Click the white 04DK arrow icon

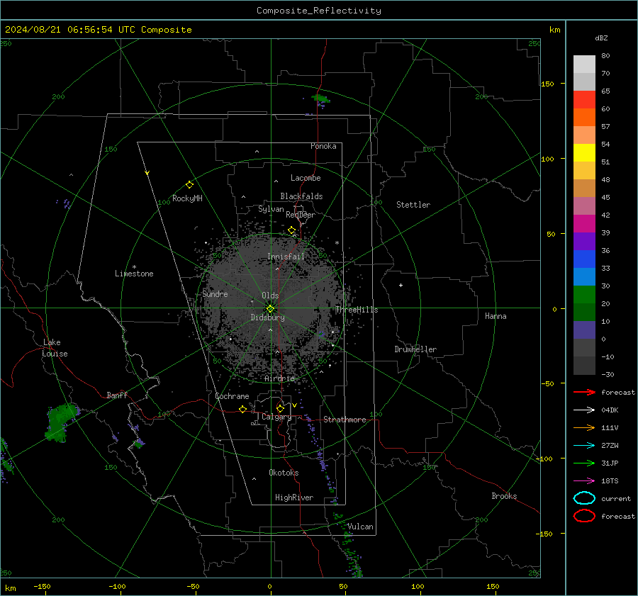[584, 410]
